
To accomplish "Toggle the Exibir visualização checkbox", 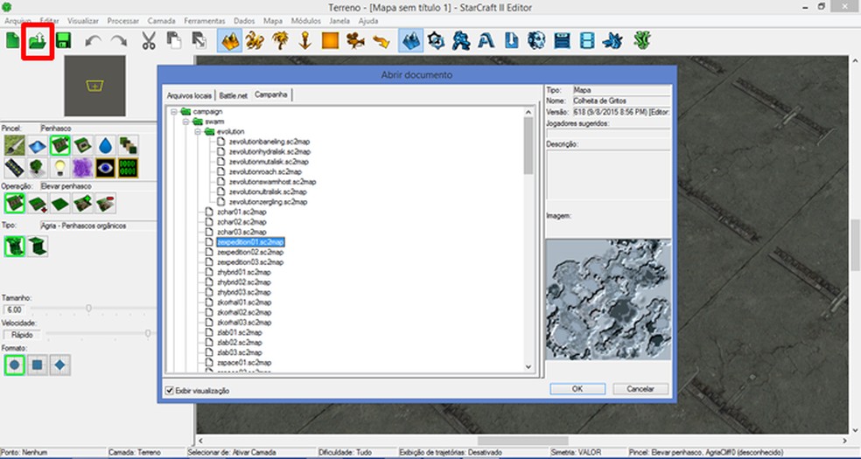I will 170,390.
